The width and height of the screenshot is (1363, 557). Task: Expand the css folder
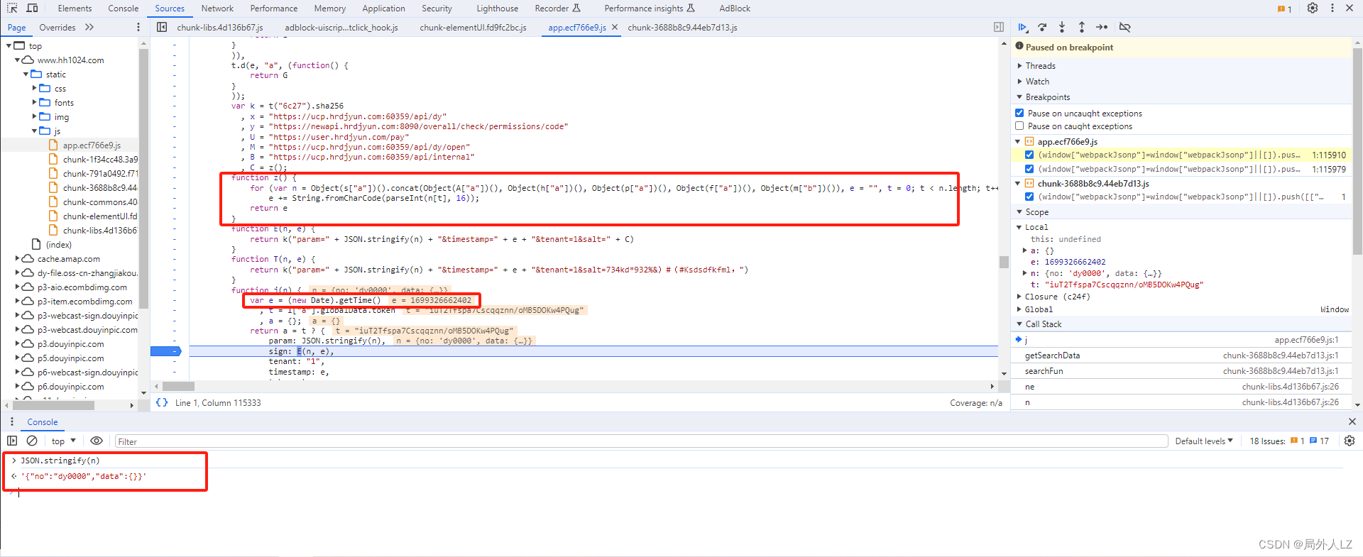pyautogui.click(x=34, y=89)
